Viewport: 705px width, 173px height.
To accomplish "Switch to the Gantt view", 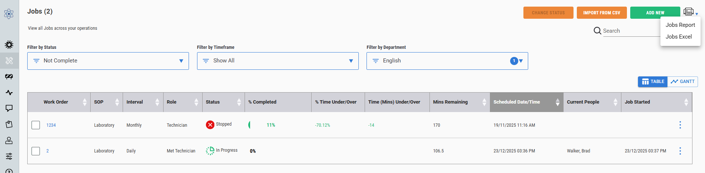I will point(683,82).
